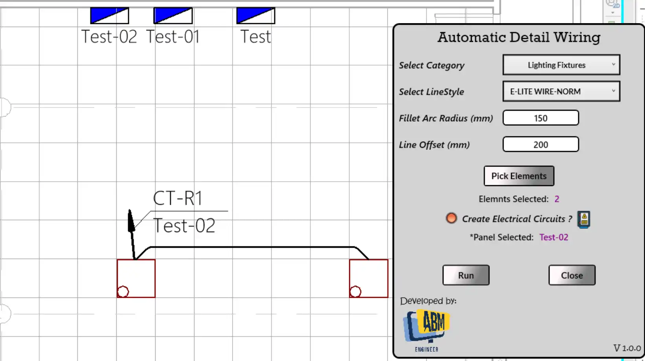The height and width of the screenshot is (361, 645).
Task: Click the home run arrowhead on wire
Action: point(131,221)
